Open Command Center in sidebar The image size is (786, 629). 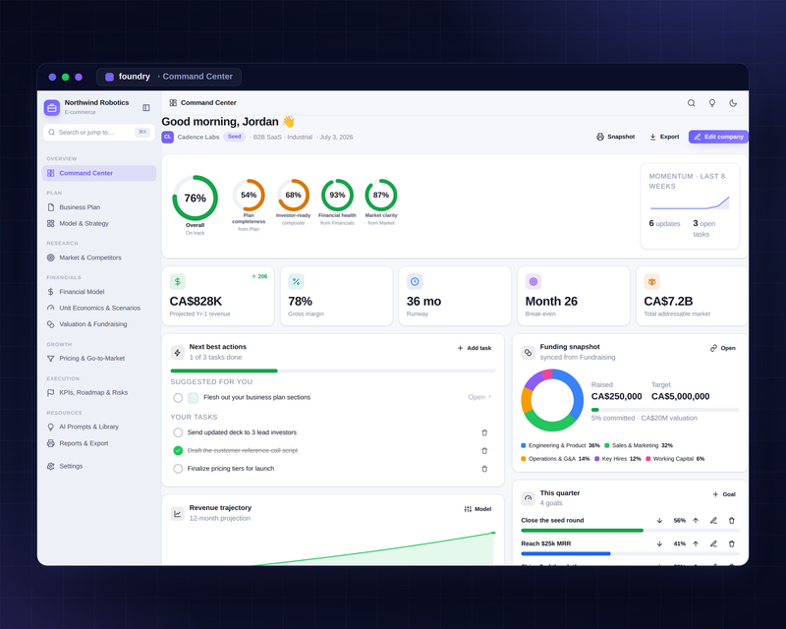[x=99, y=173]
